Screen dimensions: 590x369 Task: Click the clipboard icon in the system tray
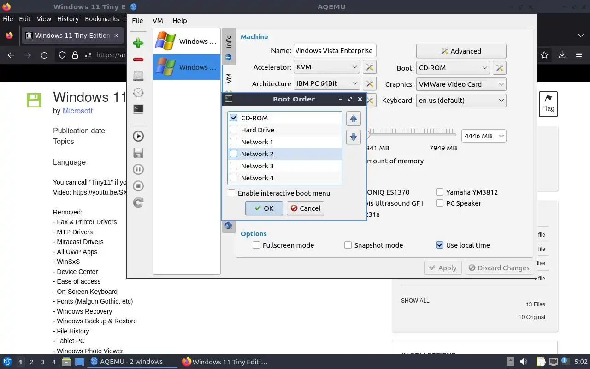pos(541,362)
